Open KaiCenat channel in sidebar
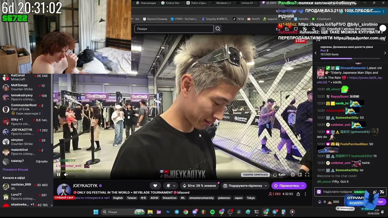388x218 pixels. pos(25,77)
